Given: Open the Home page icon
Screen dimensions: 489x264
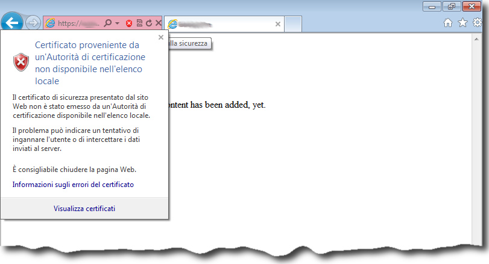Looking at the screenshot, I should click(448, 23).
